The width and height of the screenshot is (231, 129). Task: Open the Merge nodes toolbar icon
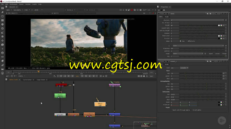pos(2,37)
